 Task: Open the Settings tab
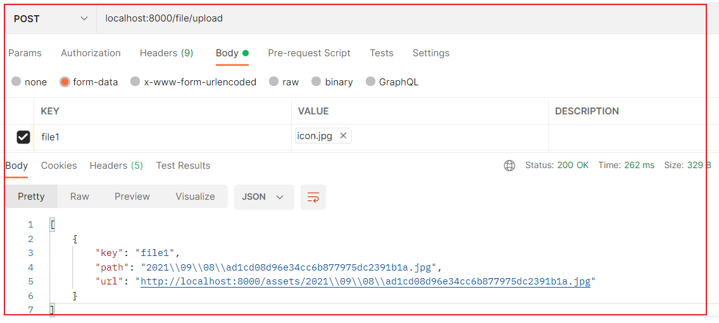(431, 53)
